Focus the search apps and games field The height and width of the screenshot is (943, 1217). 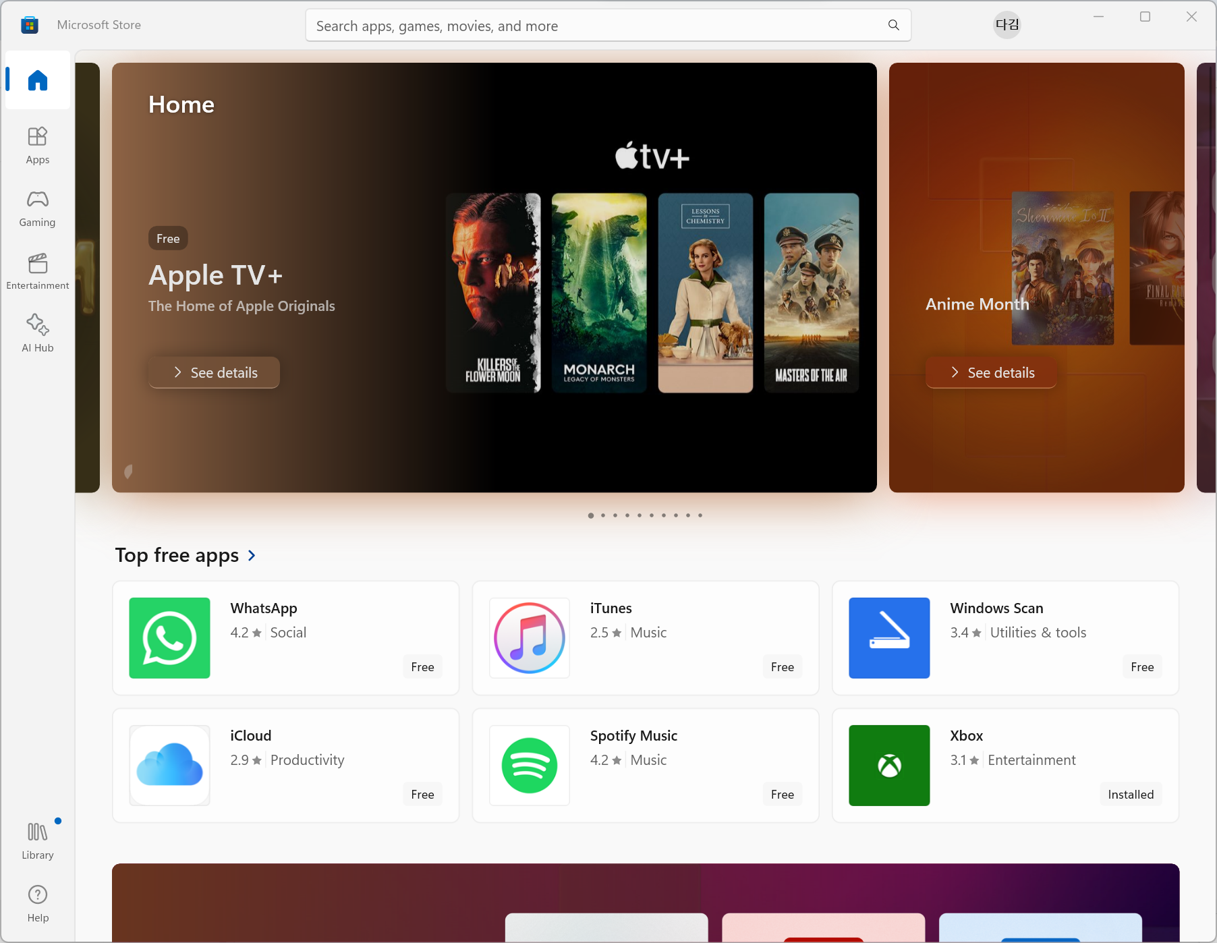coord(608,26)
